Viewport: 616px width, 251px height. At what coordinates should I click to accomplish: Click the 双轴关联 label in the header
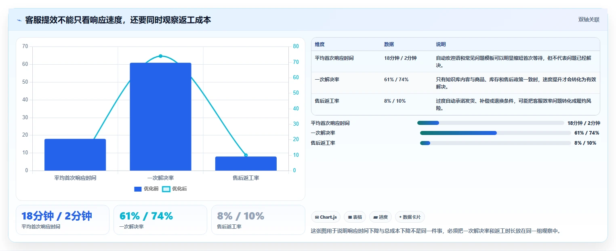[589, 20]
